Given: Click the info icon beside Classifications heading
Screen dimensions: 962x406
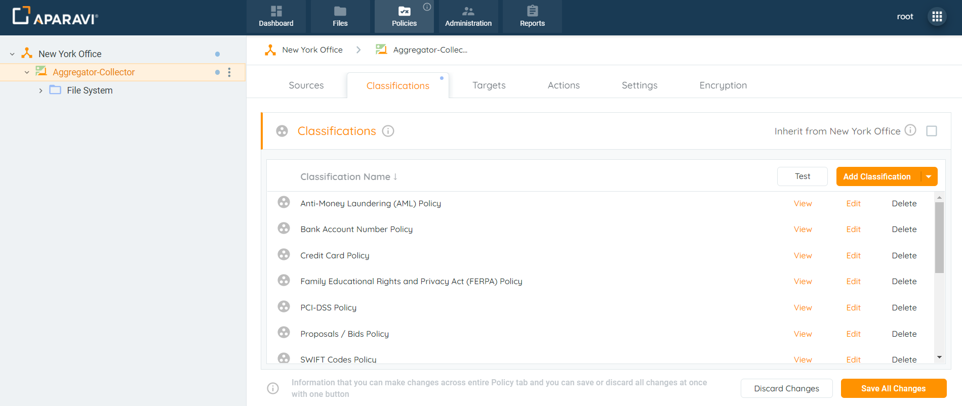Looking at the screenshot, I should tap(388, 131).
